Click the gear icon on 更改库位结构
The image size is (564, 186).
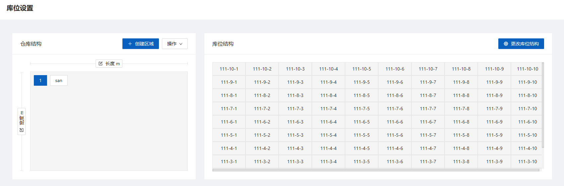(506, 44)
